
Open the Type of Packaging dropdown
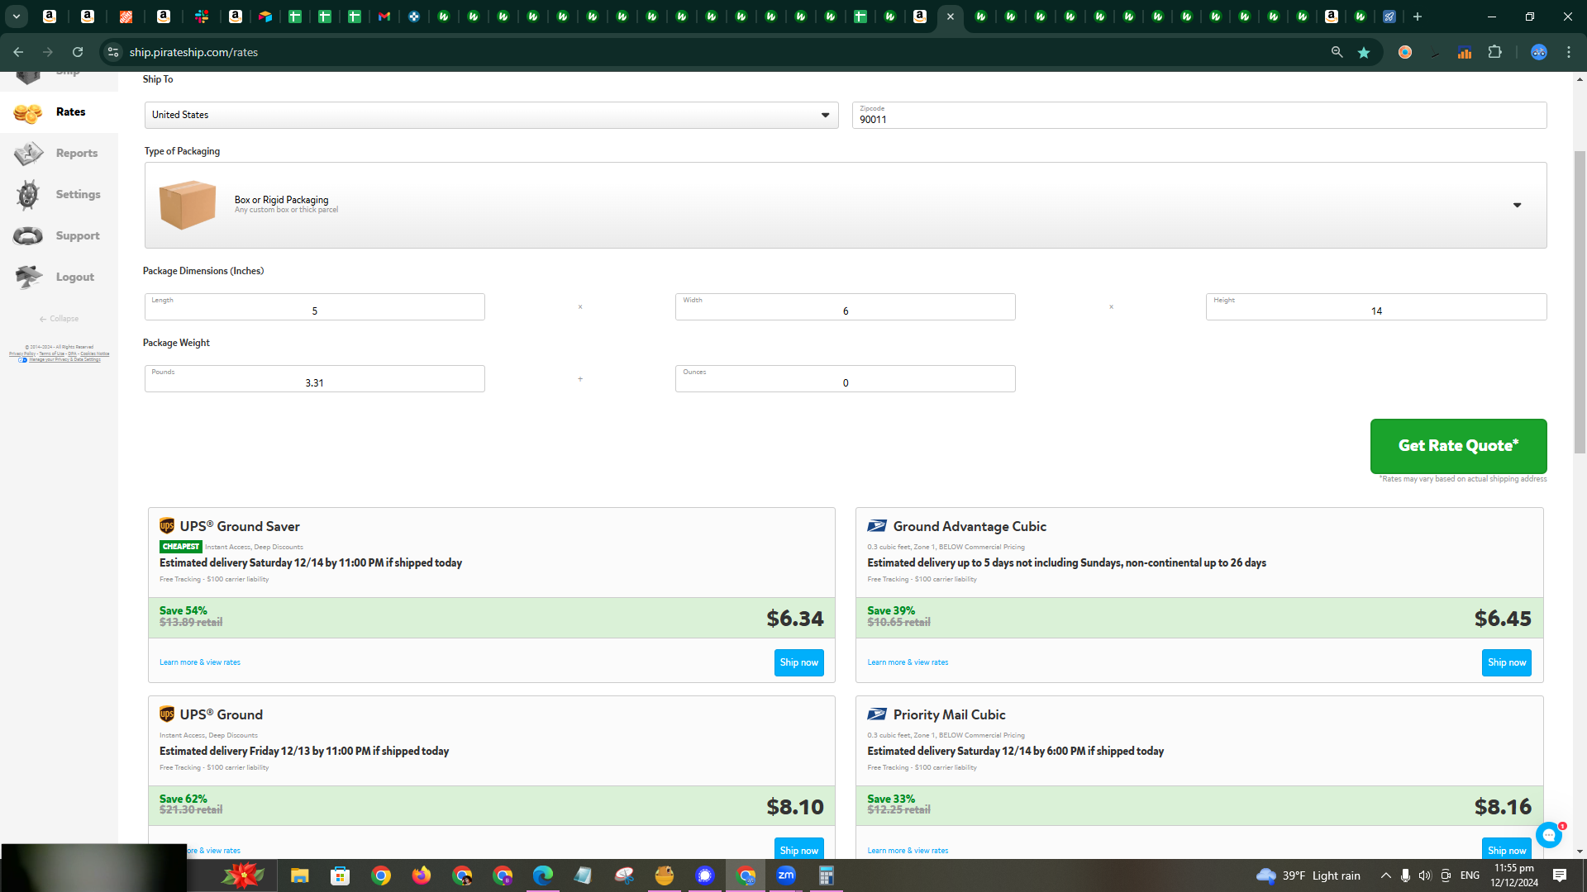846,205
